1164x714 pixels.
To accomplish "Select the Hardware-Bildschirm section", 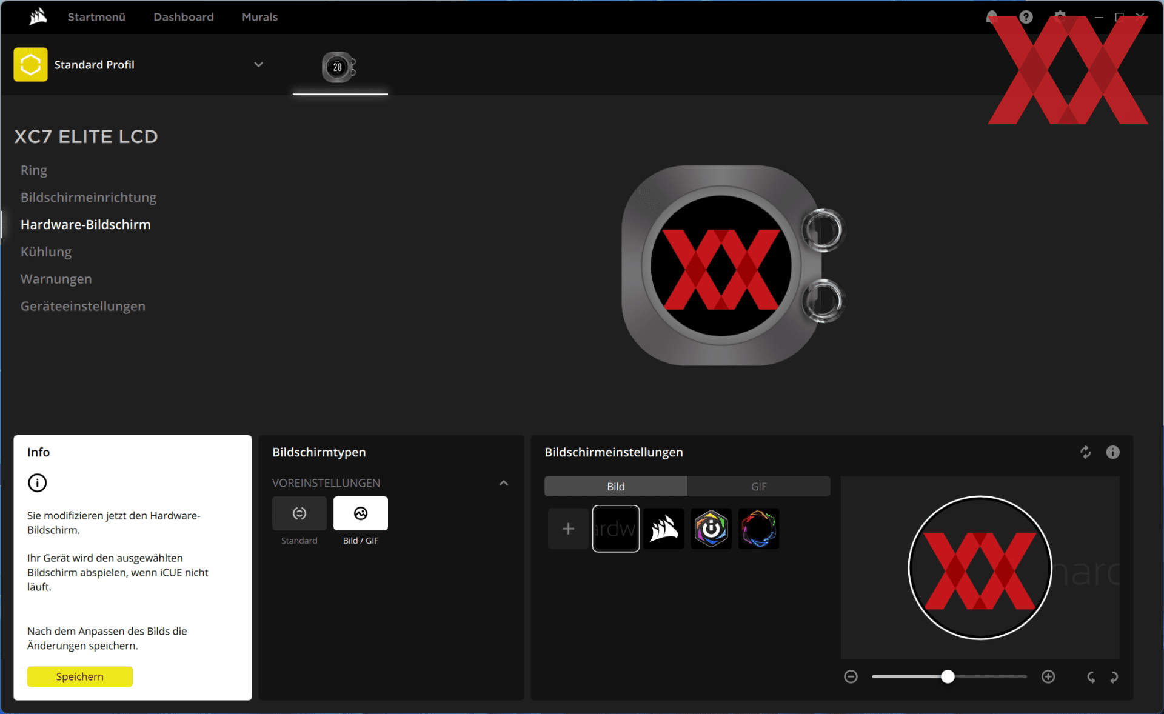I will coord(85,225).
